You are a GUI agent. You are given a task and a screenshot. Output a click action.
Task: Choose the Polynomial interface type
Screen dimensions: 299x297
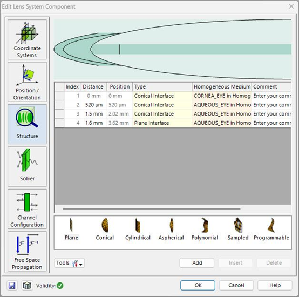click(x=205, y=229)
